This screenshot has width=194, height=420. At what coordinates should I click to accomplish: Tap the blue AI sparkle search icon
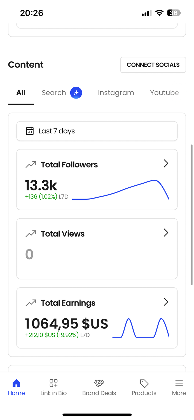76,93
